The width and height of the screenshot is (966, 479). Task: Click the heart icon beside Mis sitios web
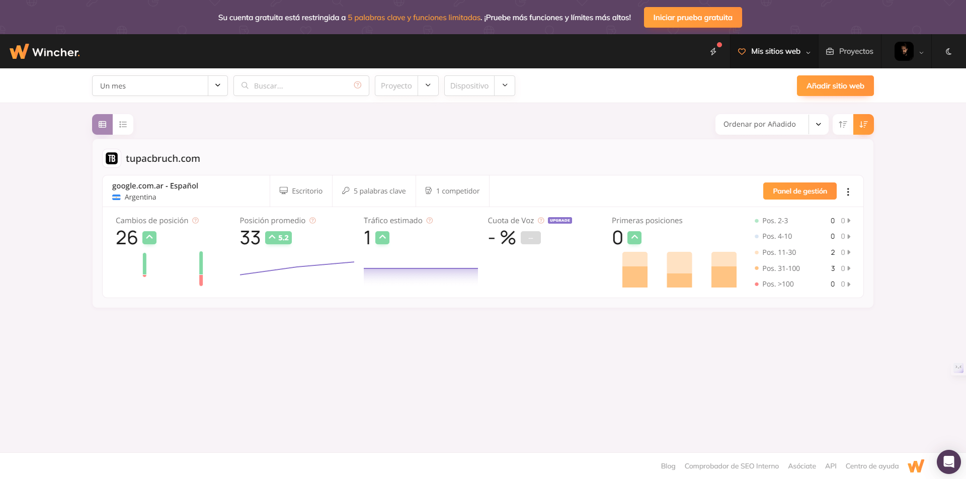pyautogui.click(x=742, y=51)
